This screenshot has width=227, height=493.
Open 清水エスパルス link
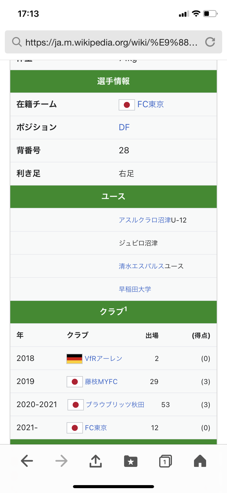141,266
